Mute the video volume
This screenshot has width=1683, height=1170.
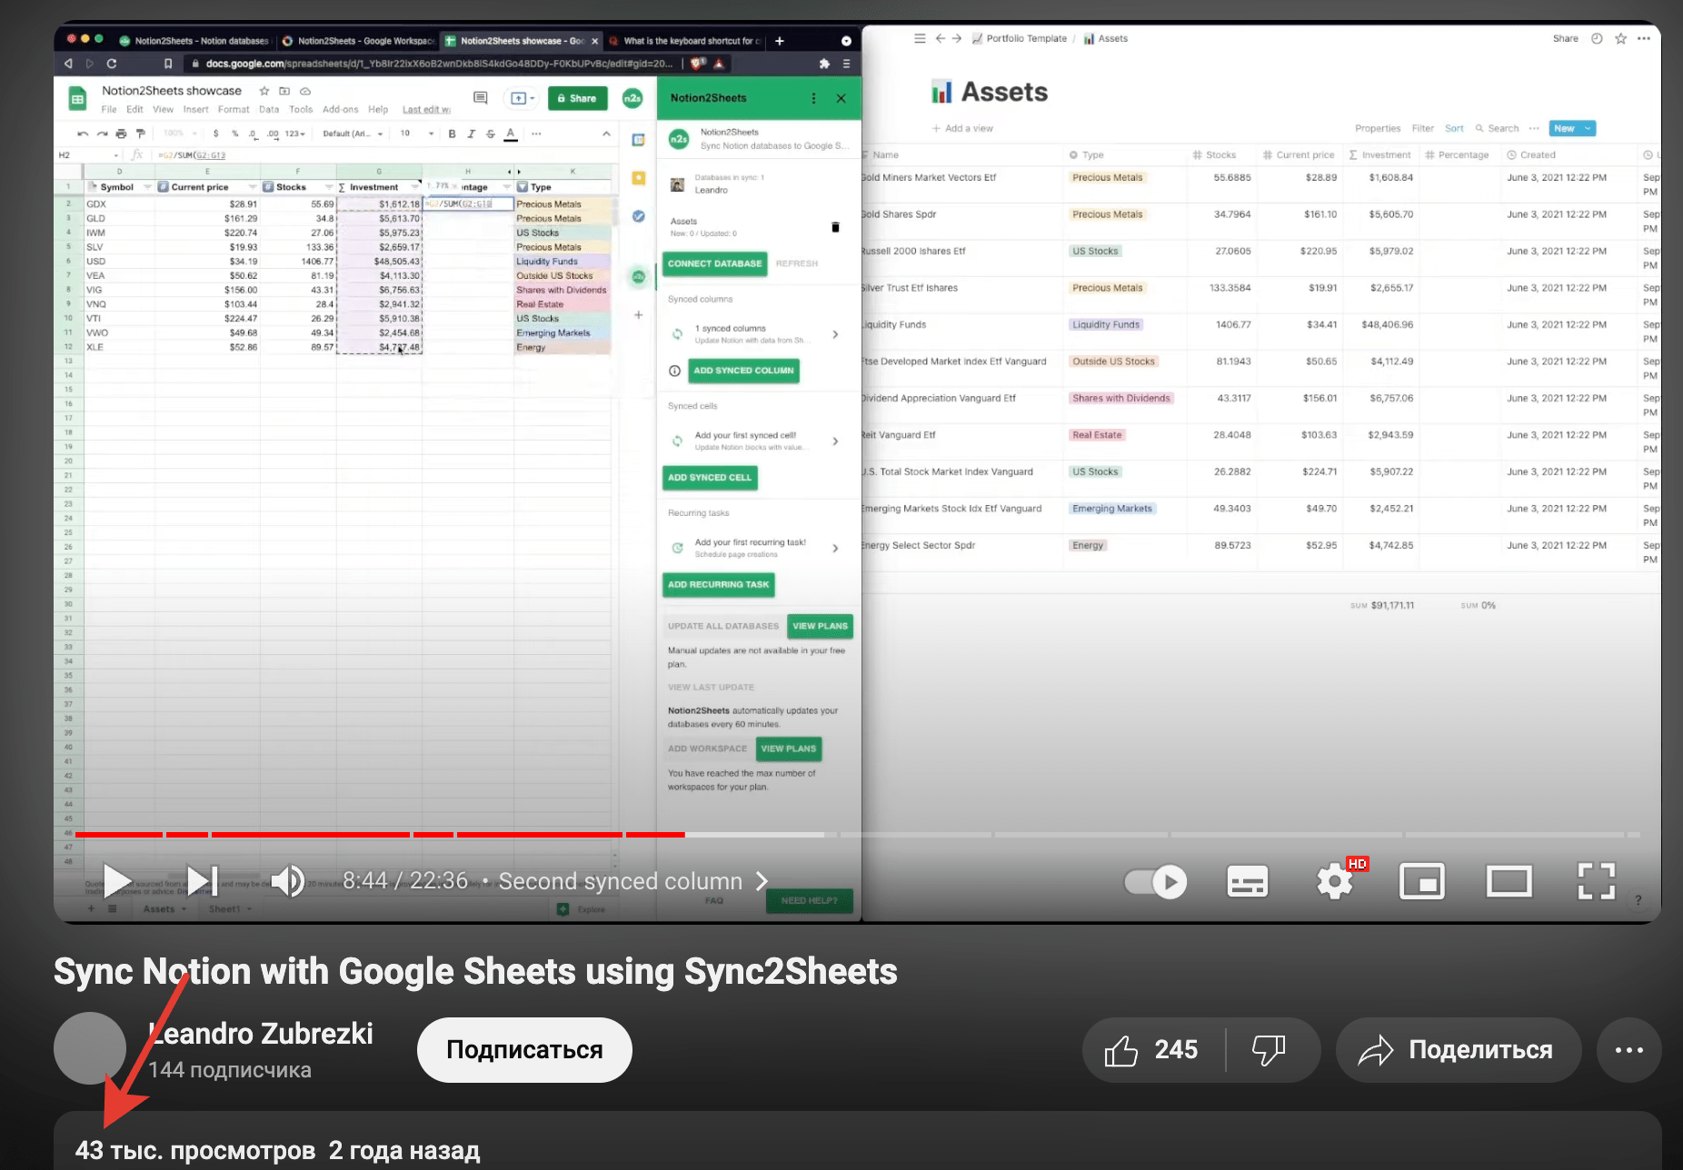pos(288,881)
